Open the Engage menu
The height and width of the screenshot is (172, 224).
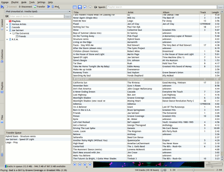(x=5, y=2)
